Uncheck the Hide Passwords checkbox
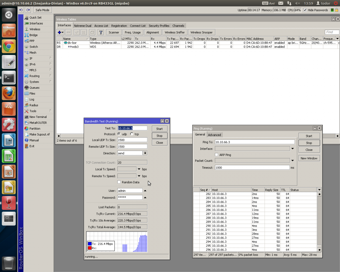Image resolution: width=340 pixels, height=272 pixels. (x=305, y=10)
